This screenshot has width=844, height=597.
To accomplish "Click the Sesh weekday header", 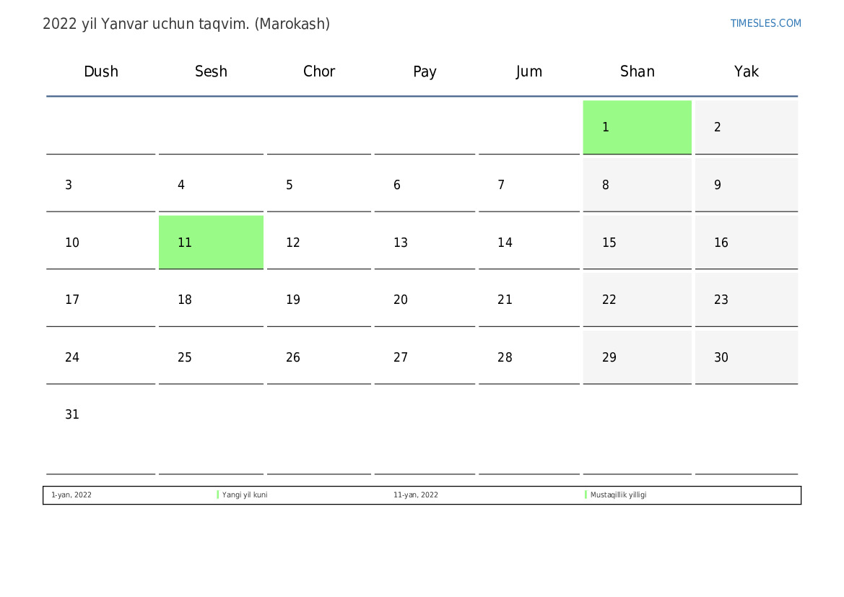I will [x=211, y=71].
